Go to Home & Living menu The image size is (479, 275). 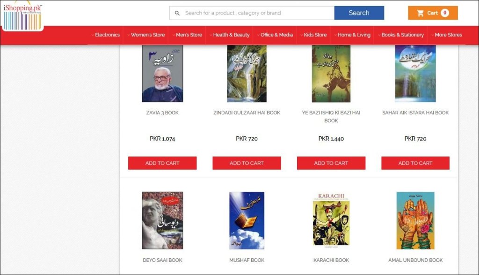[352, 35]
